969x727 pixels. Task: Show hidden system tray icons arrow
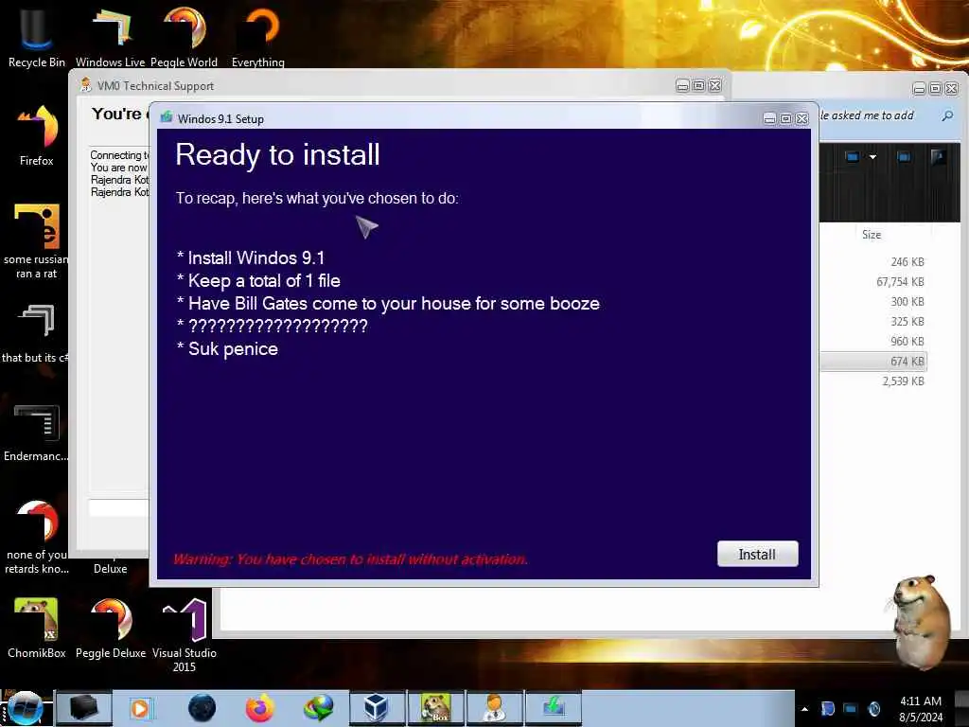point(804,709)
